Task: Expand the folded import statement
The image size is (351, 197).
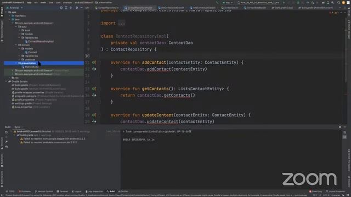Action: coord(121,23)
